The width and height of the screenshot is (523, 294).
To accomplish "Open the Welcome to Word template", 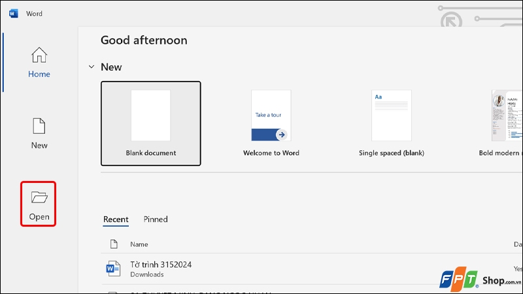I will [271, 123].
